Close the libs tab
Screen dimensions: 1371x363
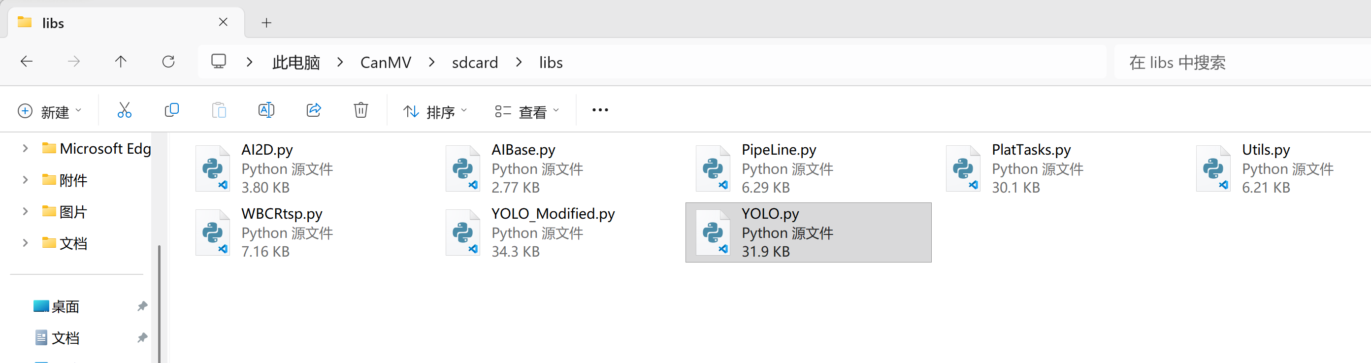(223, 22)
